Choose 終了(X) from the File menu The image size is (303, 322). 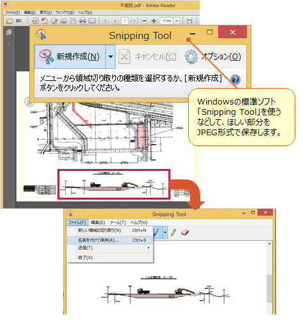tap(110, 258)
